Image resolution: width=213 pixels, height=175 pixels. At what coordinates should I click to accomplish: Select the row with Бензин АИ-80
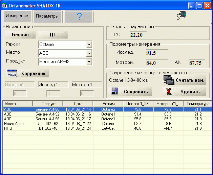[107, 109]
